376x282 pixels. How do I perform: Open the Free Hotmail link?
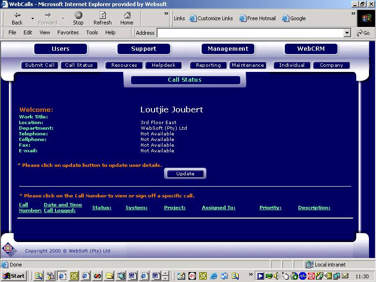[x=258, y=18]
